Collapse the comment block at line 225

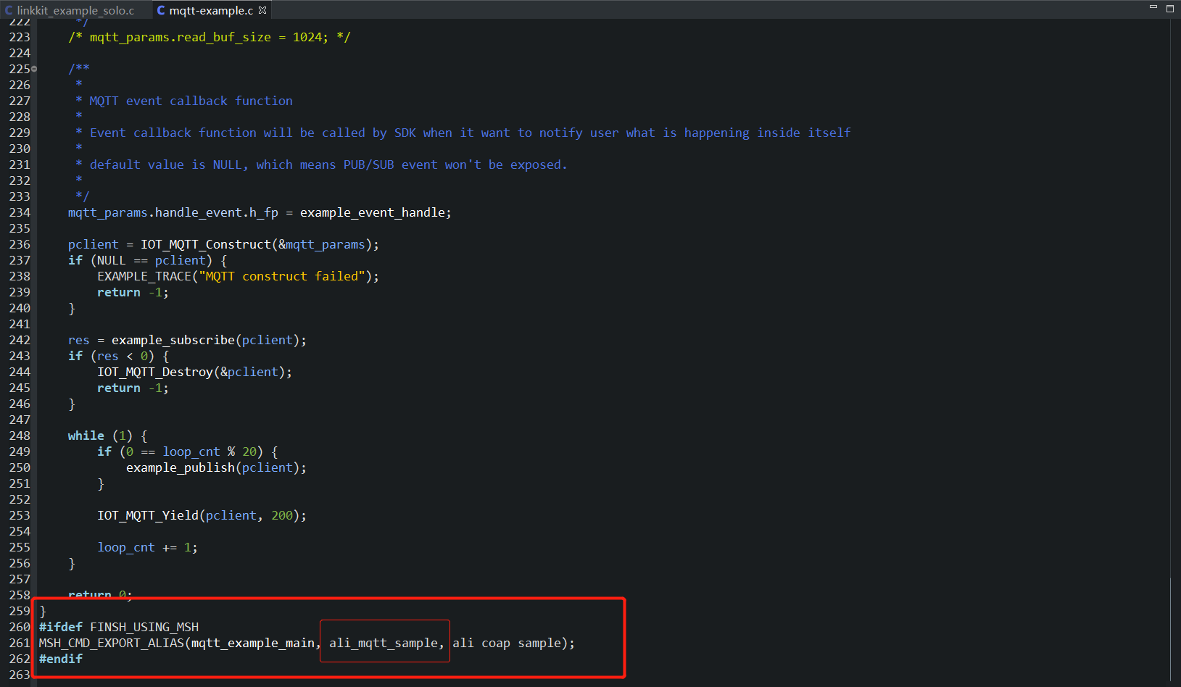pyautogui.click(x=33, y=69)
